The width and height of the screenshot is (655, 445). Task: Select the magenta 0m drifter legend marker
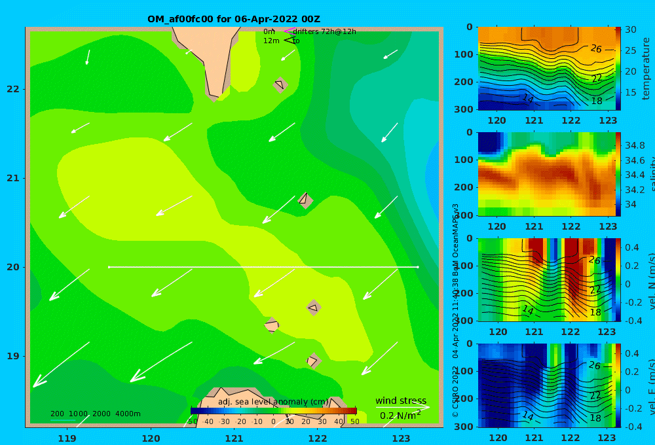pyautogui.click(x=289, y=31)
